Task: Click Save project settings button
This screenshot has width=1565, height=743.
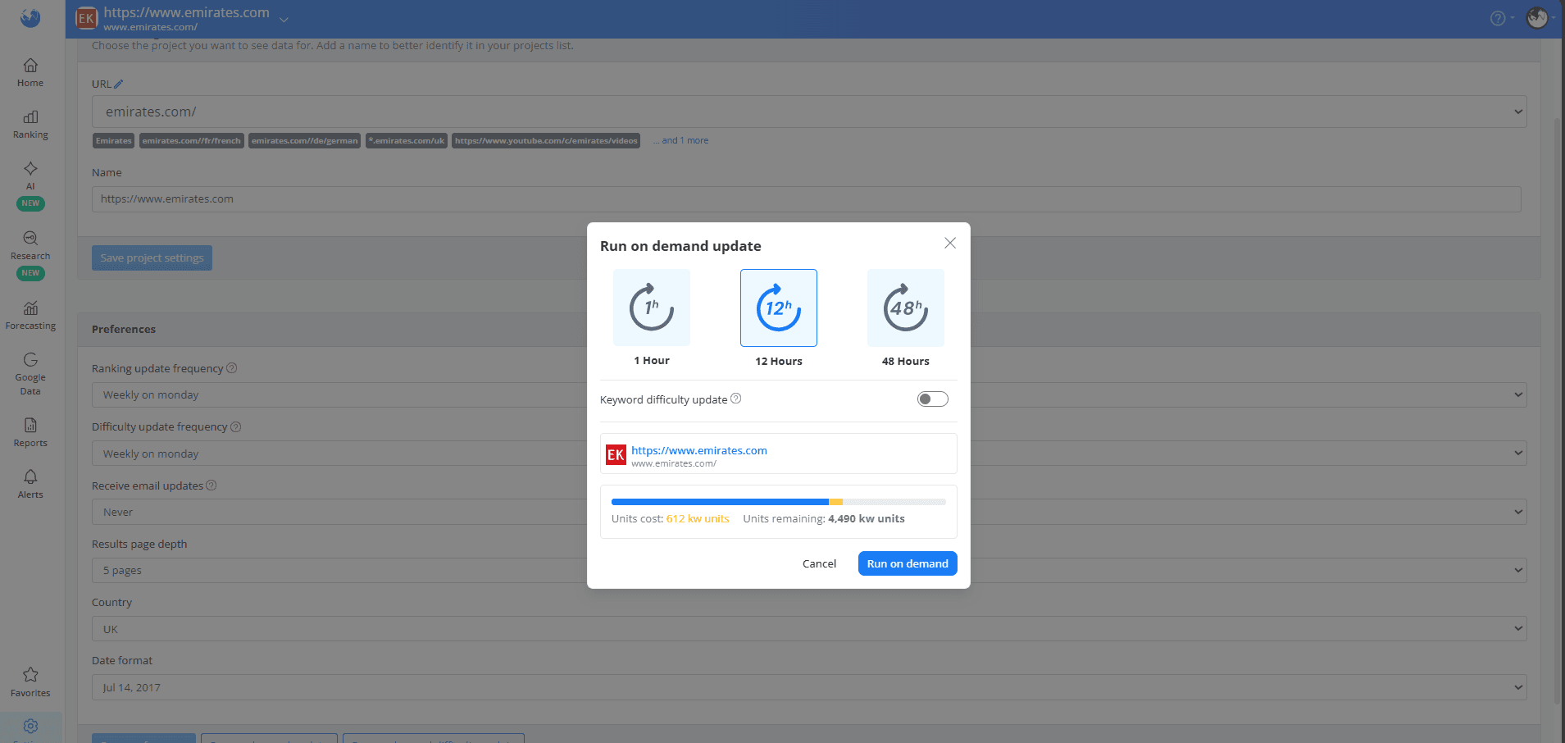Action: [x=152, y=258]
